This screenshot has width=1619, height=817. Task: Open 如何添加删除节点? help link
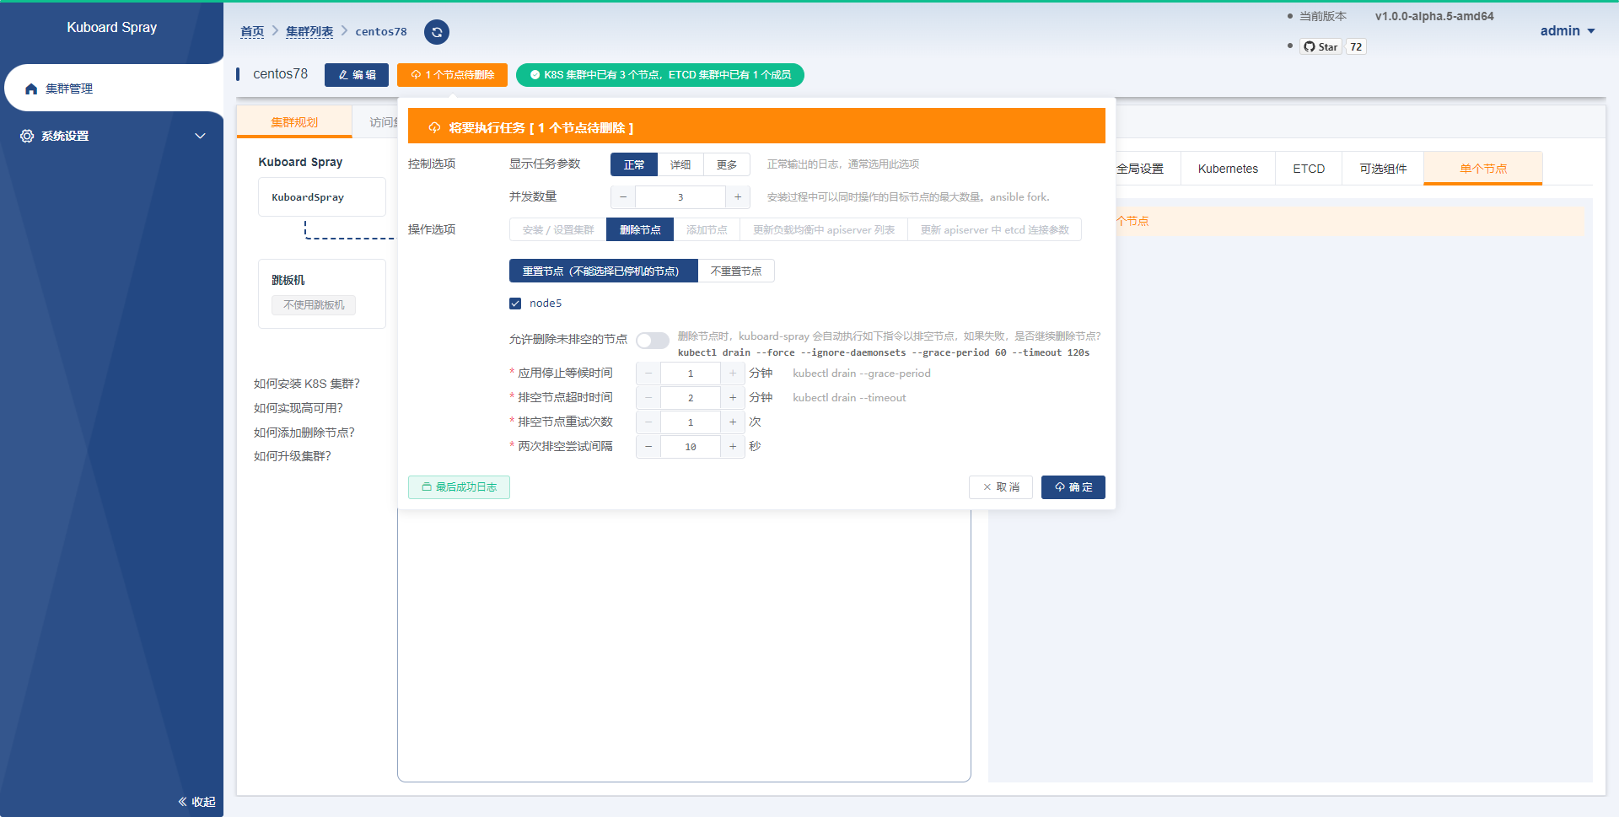coord(304,433)
